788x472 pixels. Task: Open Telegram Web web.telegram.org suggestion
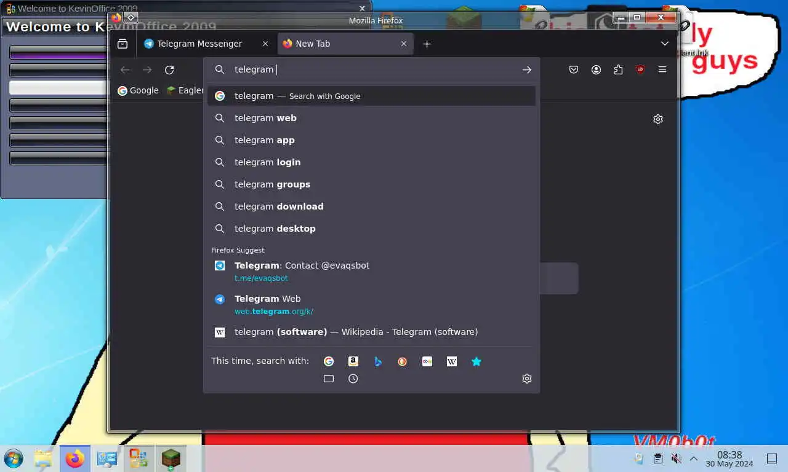[371, 305]
